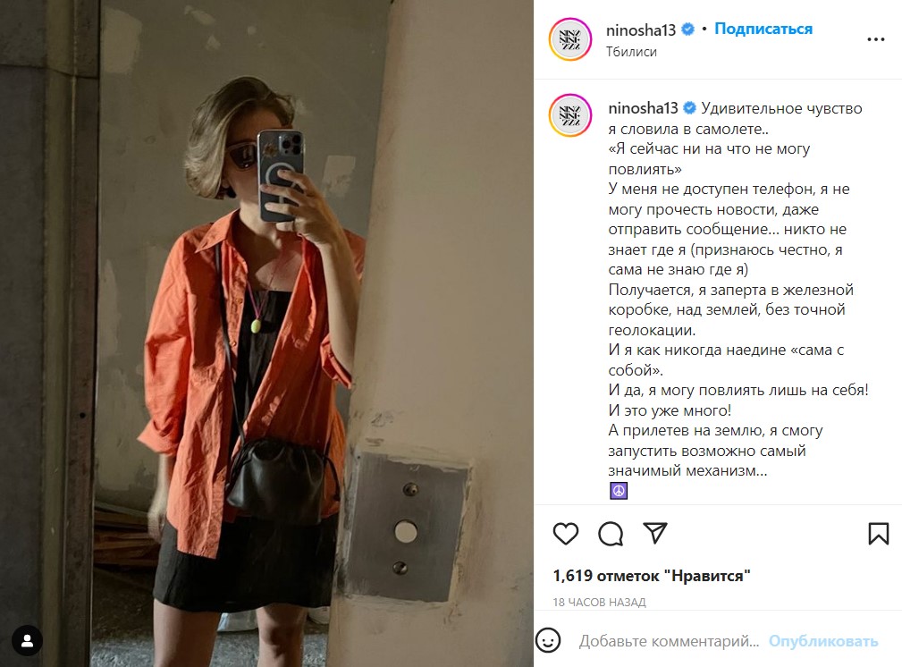
Task: Open the ninosha13 username in the header
Action: tap(640, 30)
